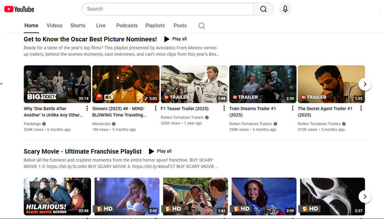The height and width of the screenshot is (219, 384).
Task: Click verified badge next to Movieclips
Action: click(114, 124)
